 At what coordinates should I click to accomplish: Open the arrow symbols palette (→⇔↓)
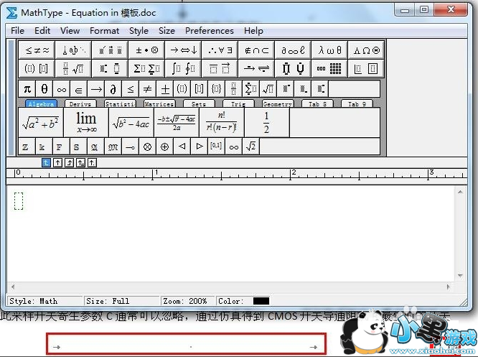pos(182,50)
